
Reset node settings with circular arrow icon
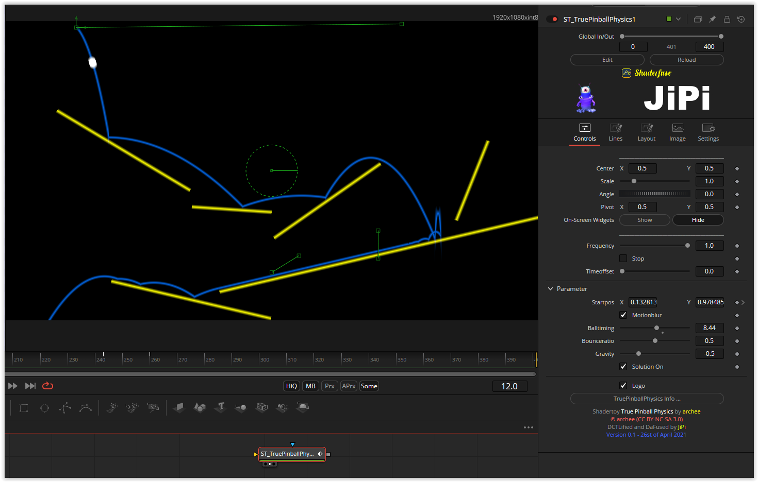coord(741,19)
